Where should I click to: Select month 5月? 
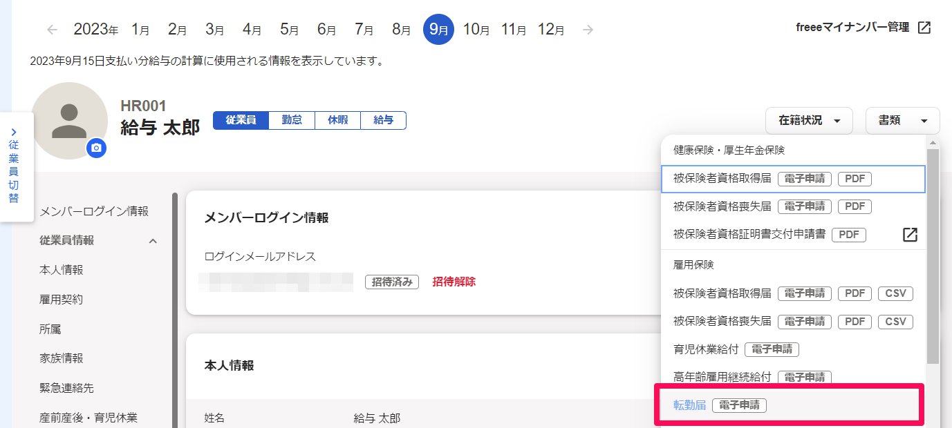[x=290, y=30]
